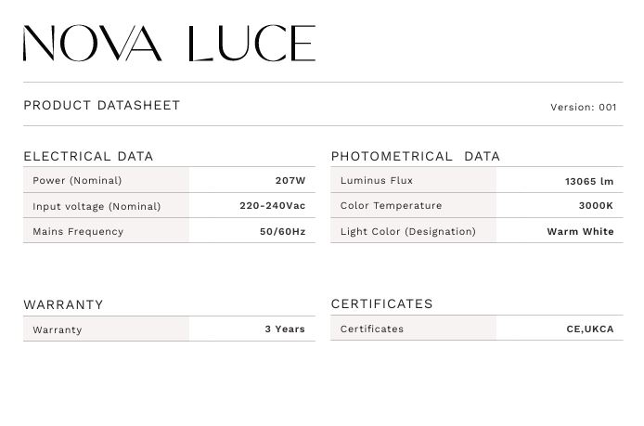
Task: Select the Light Color (Designation) label
Action: coord(407,231)
